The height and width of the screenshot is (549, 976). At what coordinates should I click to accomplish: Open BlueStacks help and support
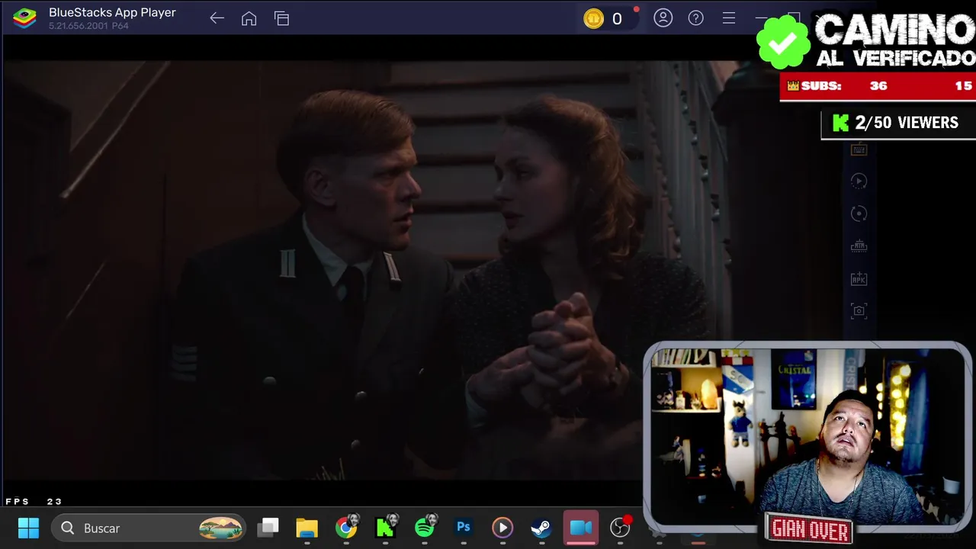[696, 18]
